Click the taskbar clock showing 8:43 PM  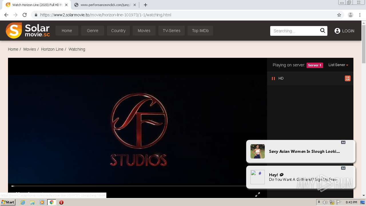[351, 202]
